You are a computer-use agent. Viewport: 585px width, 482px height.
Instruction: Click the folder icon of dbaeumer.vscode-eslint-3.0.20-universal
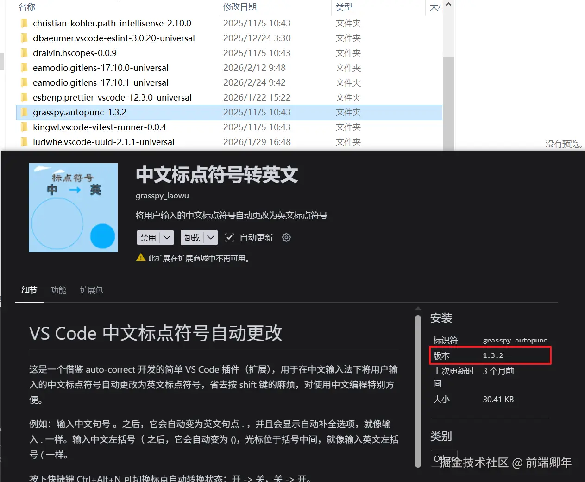[x=24, y=38]
